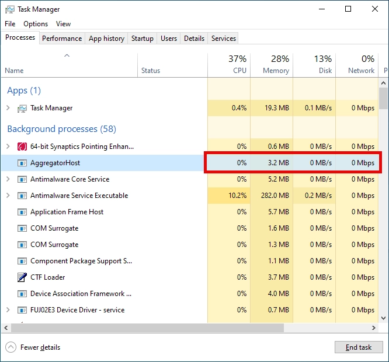389x362 pixels.
Task: Click the Application Frame Host icon
Action: pyautogui.click(x=22, y=212)
